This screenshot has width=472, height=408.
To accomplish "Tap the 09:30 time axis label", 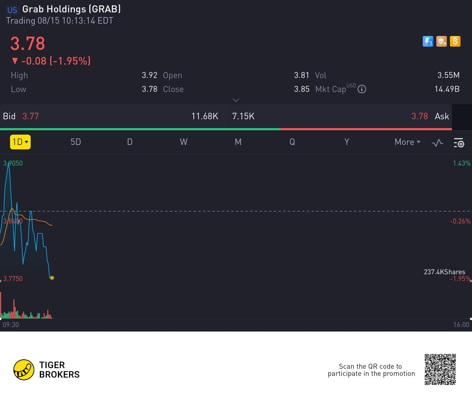I will coord(11,325).
